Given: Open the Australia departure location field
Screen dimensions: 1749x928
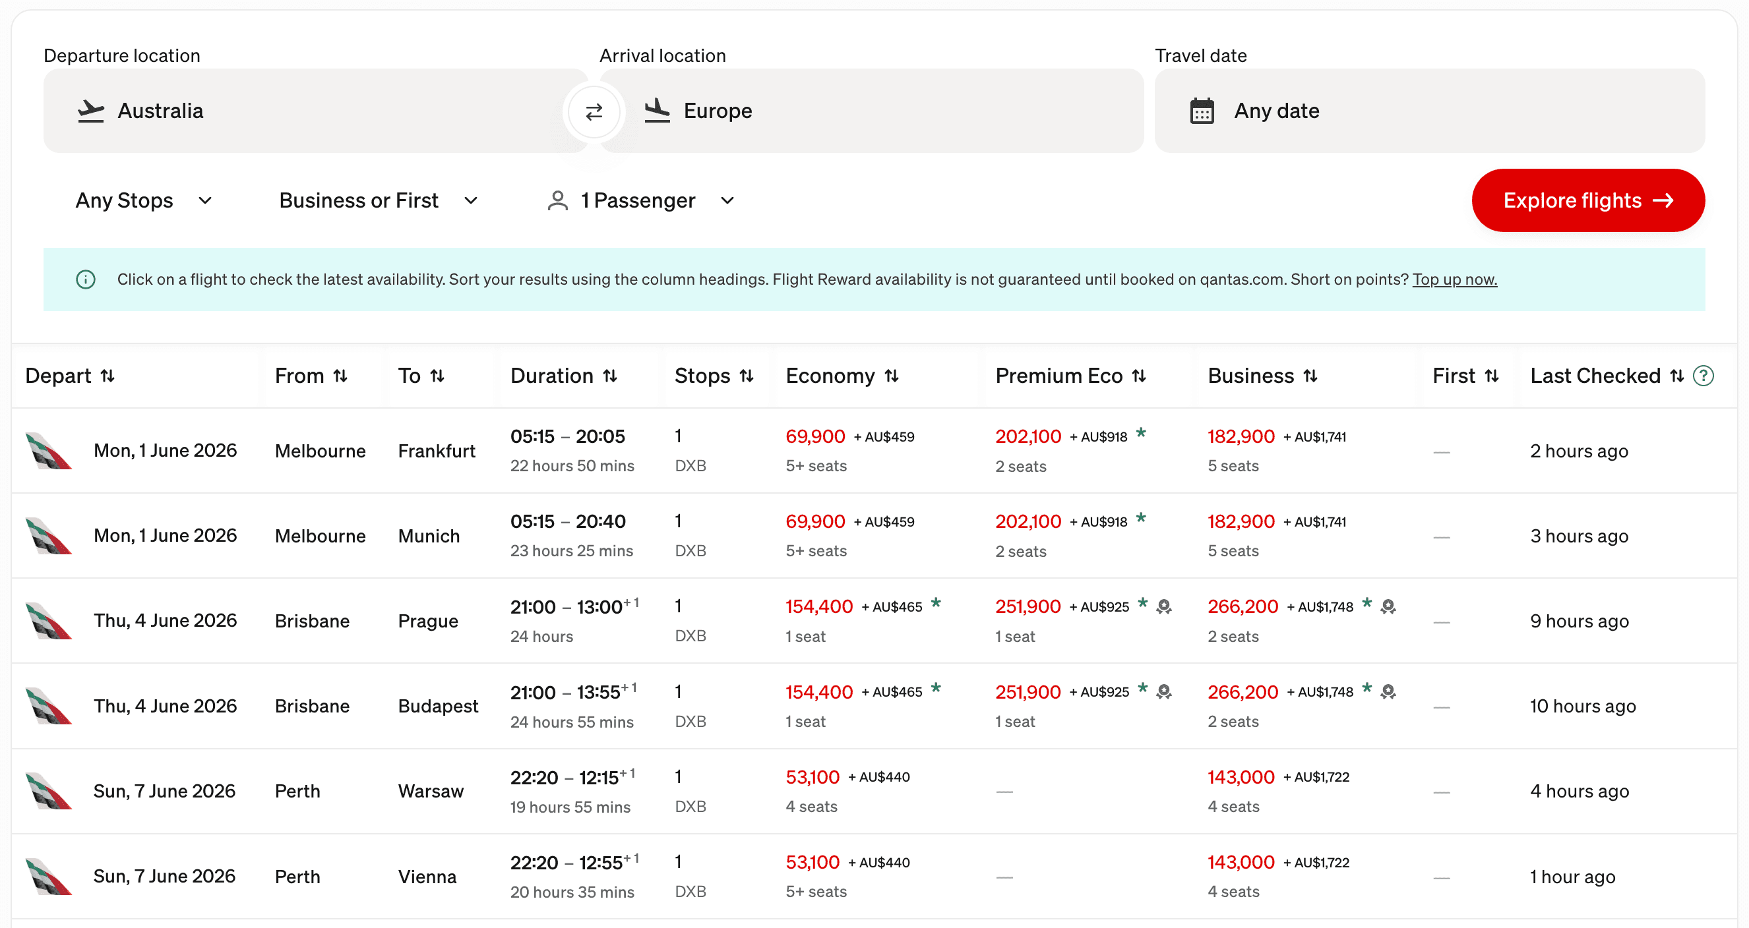Looking at the screenshot, I should tap(315, 111).
